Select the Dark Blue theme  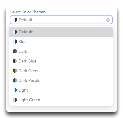click(x=61, y=61)
